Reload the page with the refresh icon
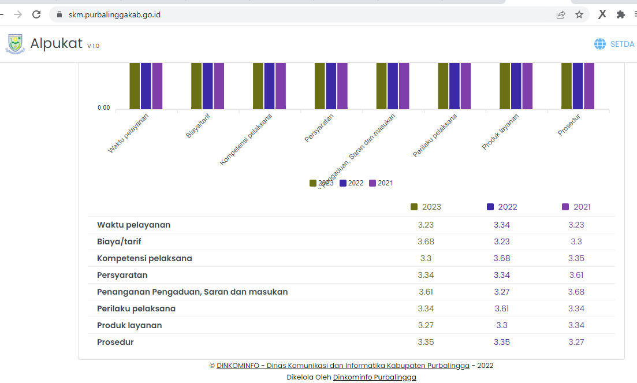The height and width of the screenshot is (383, 637). coord(36,14)
